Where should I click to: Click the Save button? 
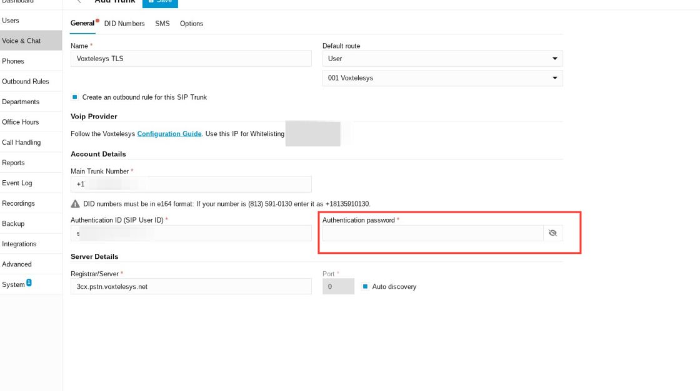tap(160, 2)
